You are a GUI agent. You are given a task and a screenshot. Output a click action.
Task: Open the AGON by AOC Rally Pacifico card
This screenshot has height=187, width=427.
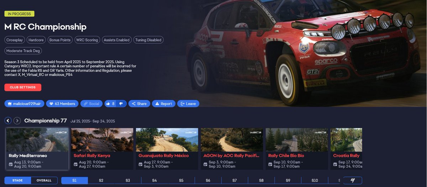point(232,149)
